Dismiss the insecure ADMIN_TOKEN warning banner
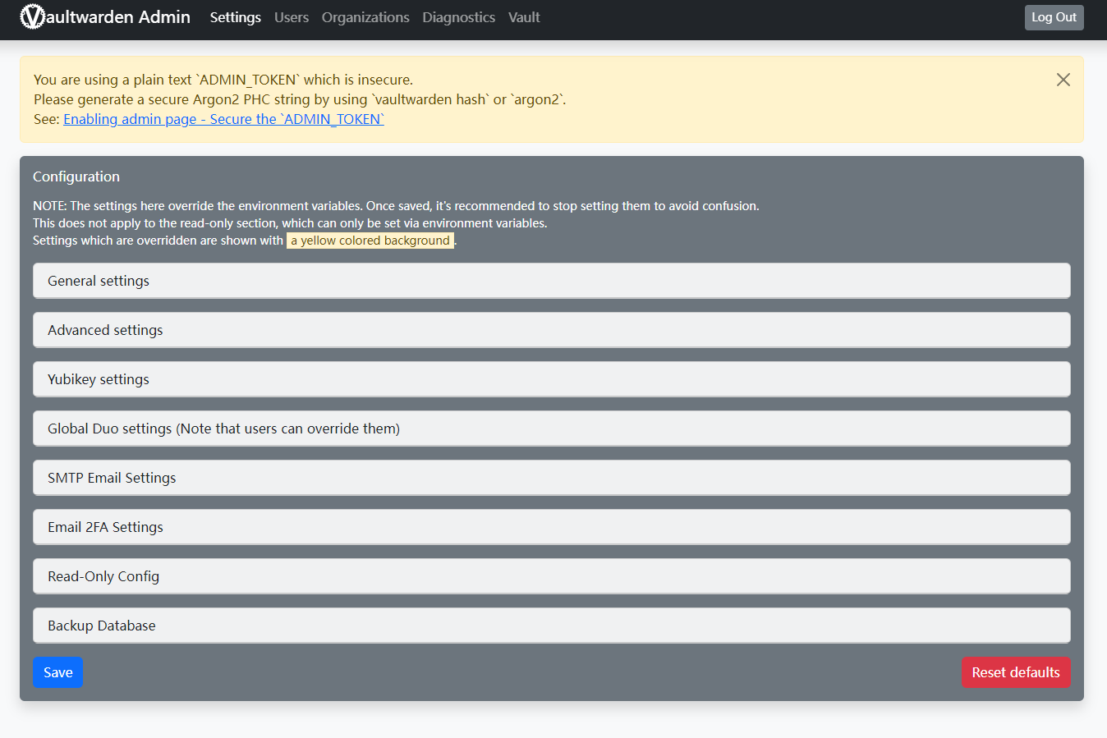This screenshot has width=1107, height=738. 1063,80
